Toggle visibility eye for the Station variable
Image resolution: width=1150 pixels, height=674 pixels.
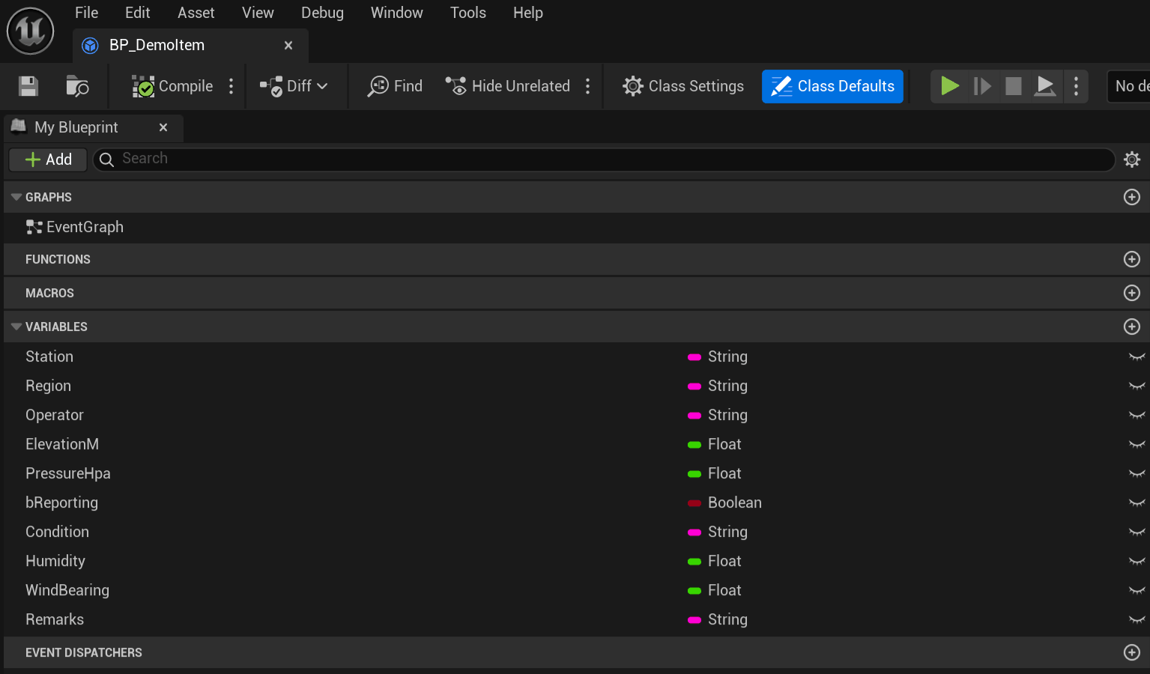1137,357
